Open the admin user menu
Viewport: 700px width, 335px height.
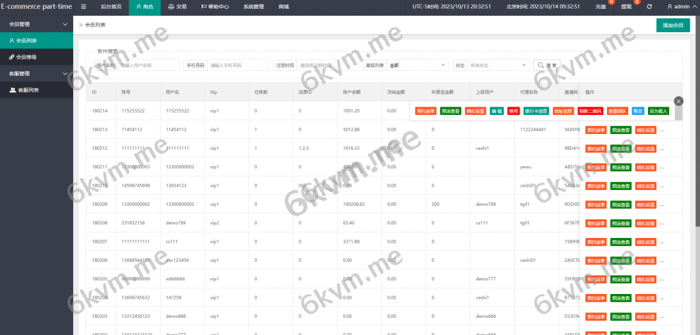[x=681, y=7]
